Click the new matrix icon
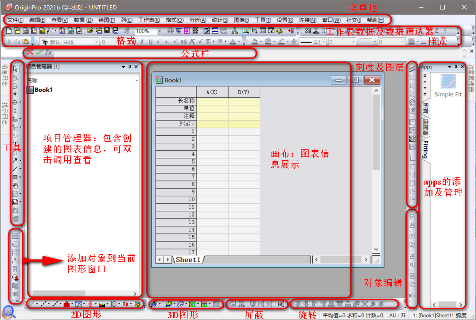The image size is (476, 320). (42, 31)
